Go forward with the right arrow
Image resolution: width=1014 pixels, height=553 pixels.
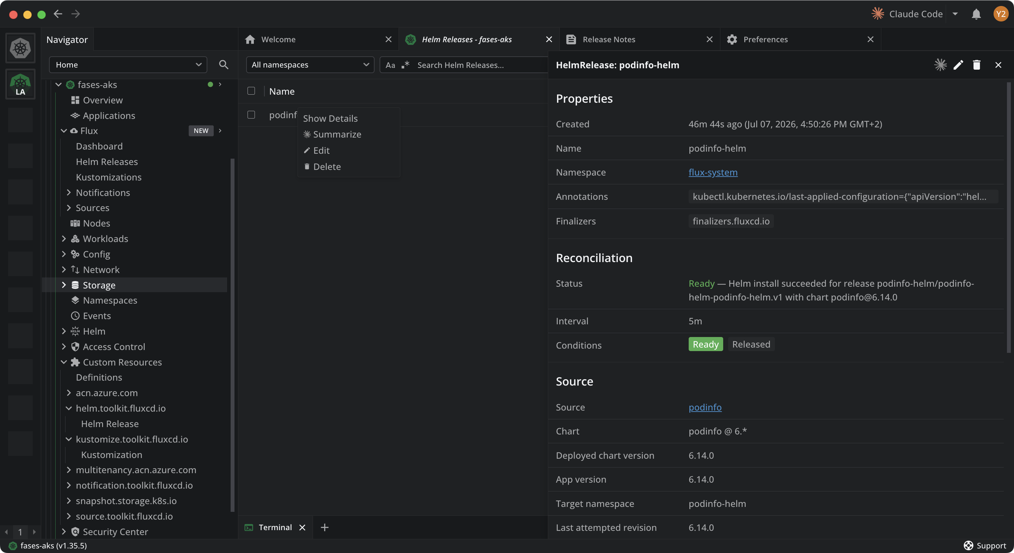[x=76, y=14]
